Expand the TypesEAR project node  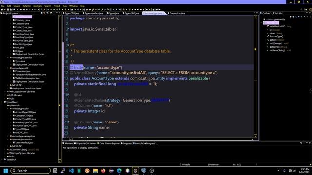click(x=2, y=160)
